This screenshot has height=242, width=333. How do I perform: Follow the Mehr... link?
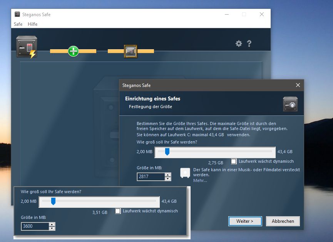[x=200, y=181]
